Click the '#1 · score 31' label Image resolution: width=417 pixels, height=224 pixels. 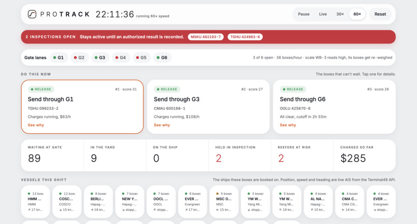click(x=126, y=89)
